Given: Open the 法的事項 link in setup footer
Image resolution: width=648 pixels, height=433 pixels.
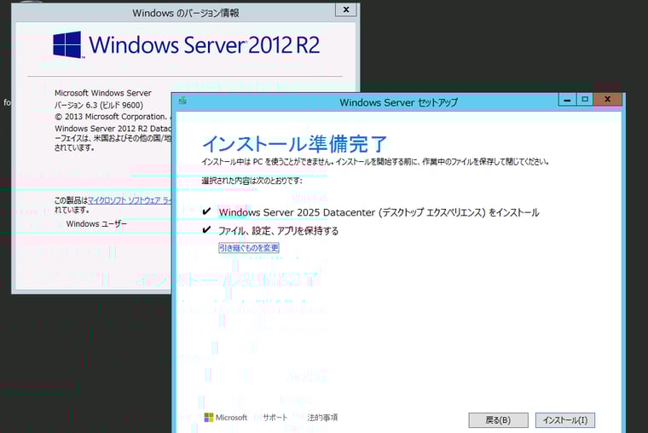Looking at the screenshot, I should click(x=323, y=418).
